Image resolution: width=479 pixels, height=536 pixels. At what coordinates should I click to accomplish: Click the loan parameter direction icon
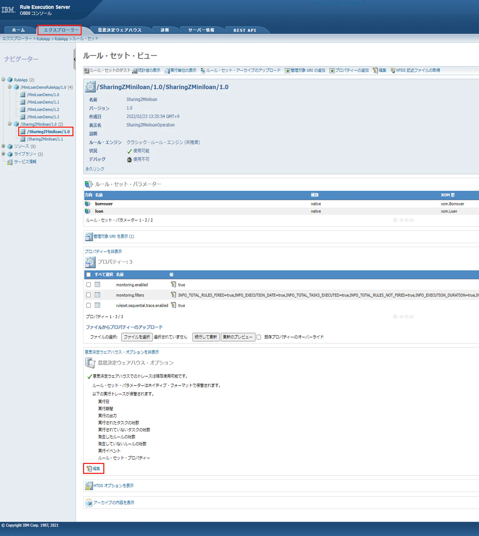[x=88, y=211]
